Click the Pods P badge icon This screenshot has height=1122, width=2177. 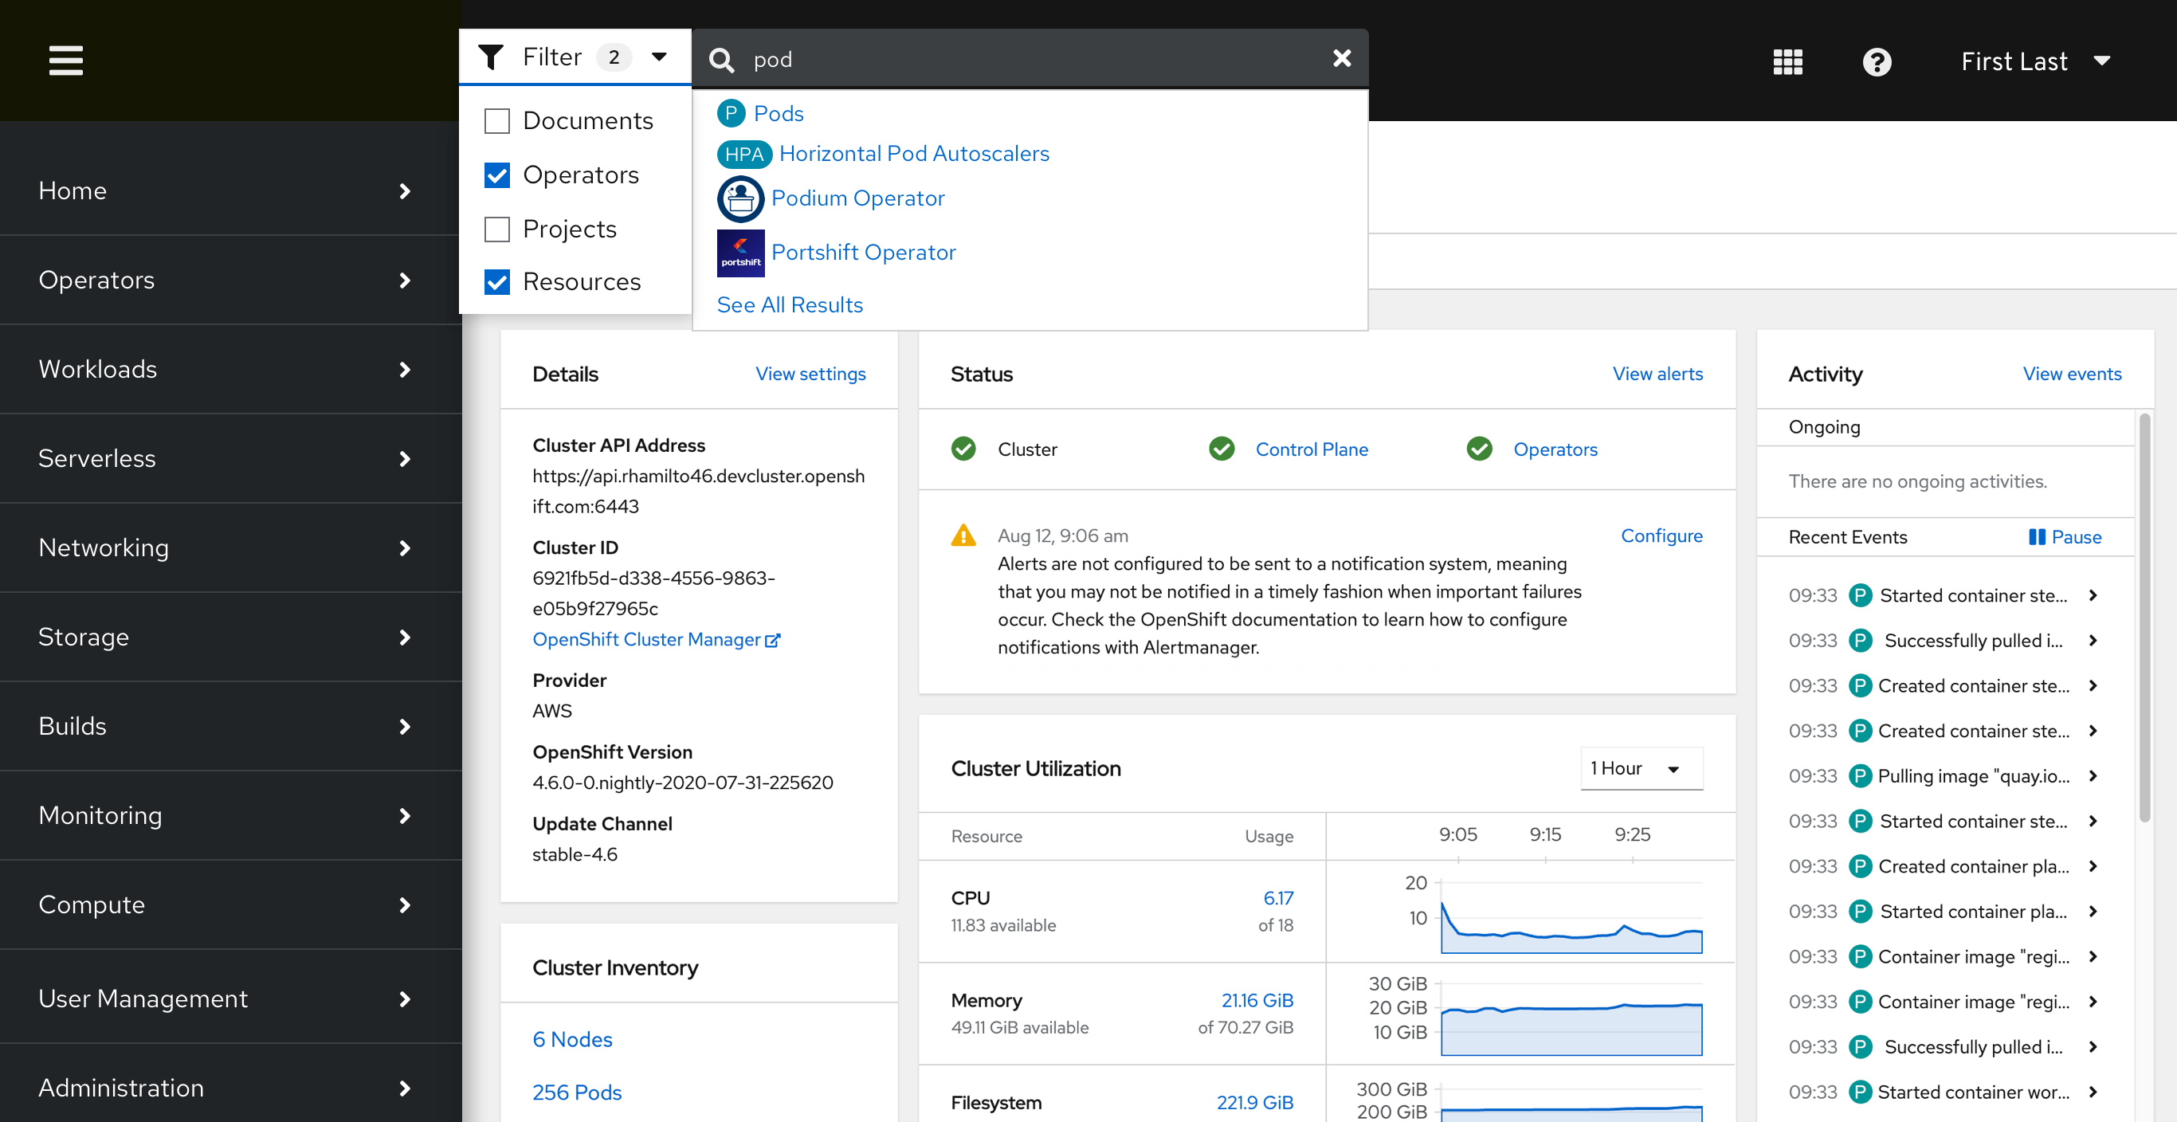pos(731,113)
